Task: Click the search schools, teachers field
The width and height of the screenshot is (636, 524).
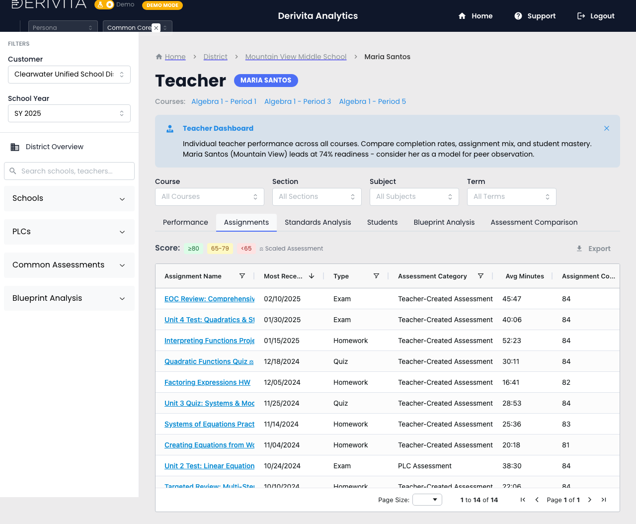Action: (x=69, y=171)
